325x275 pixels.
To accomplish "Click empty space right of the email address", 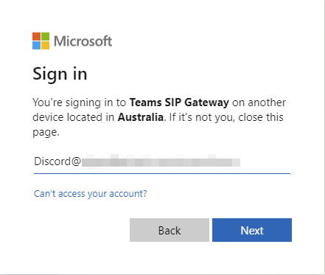I will (265, 161).
